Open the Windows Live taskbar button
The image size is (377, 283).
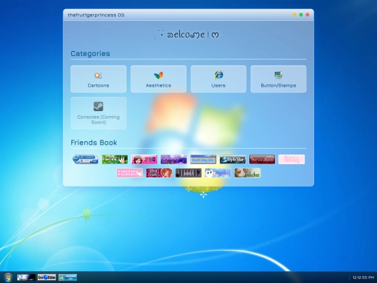click(68, 277)
